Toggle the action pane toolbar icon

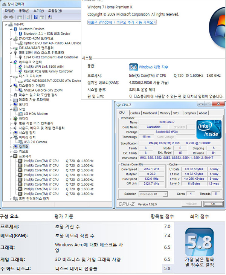(x=42, y=17)
